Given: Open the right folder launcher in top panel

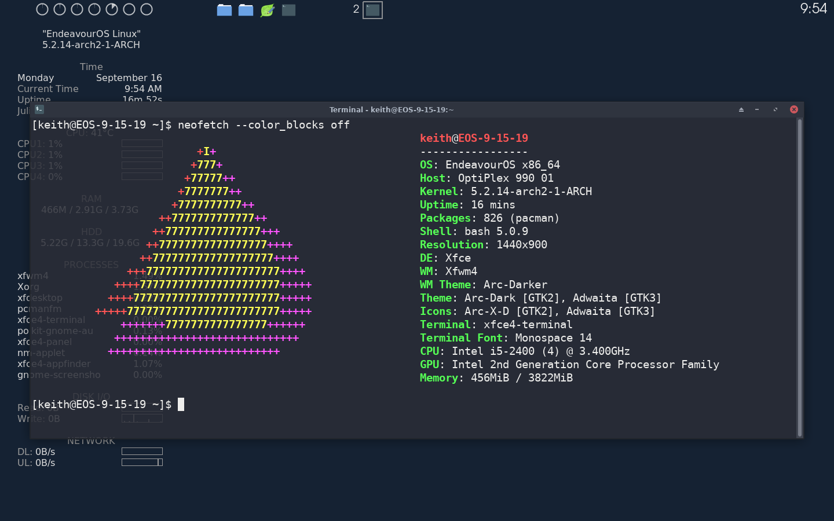Looking at the screenshot, I should click(246, 10).
